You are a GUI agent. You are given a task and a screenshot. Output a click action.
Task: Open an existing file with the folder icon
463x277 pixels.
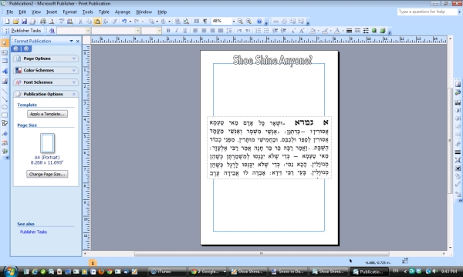click(15, 22)
